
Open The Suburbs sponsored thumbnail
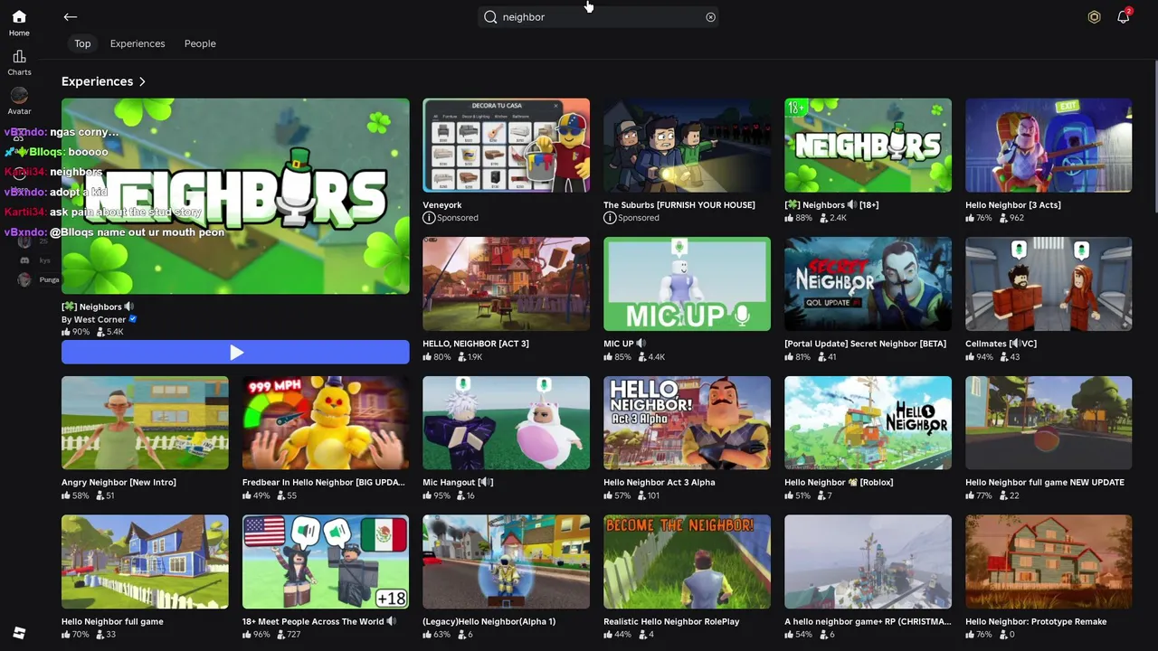[687, 146]
